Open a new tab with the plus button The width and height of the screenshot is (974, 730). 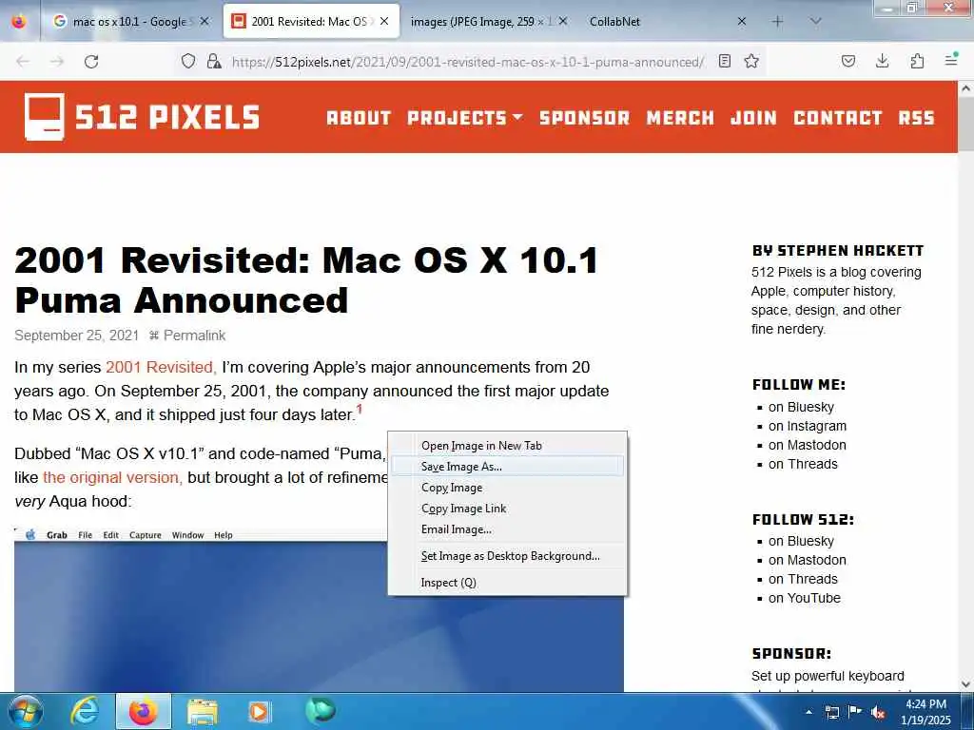tap(777, 22)
